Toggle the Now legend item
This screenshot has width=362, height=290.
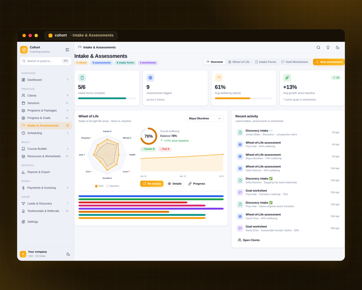click(99, 186)
